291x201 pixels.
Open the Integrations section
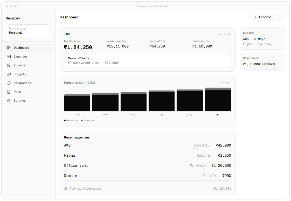(x=28, y=83)
